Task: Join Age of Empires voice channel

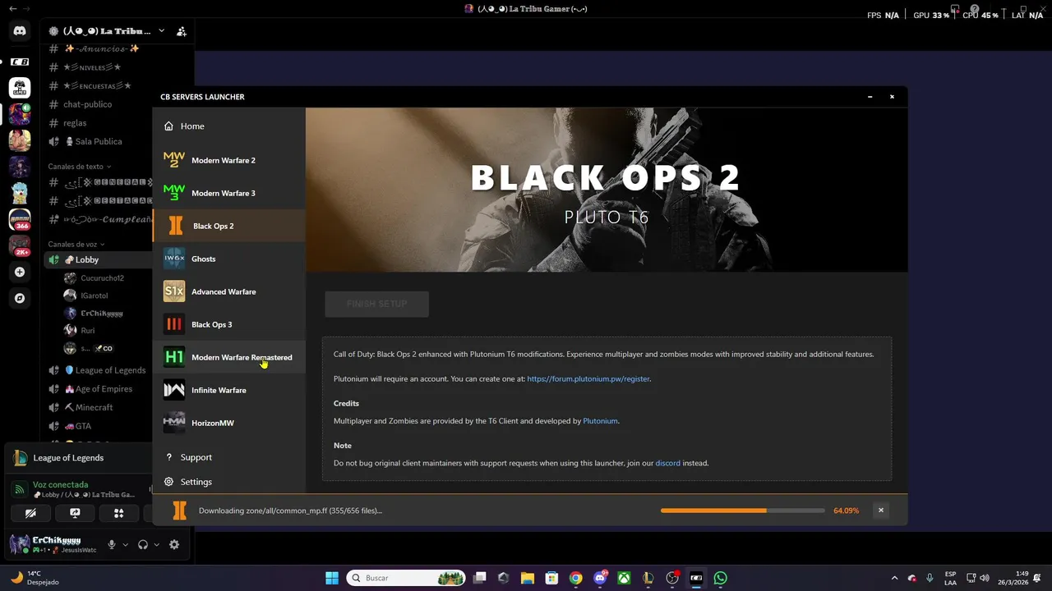Action: (99, 389)
